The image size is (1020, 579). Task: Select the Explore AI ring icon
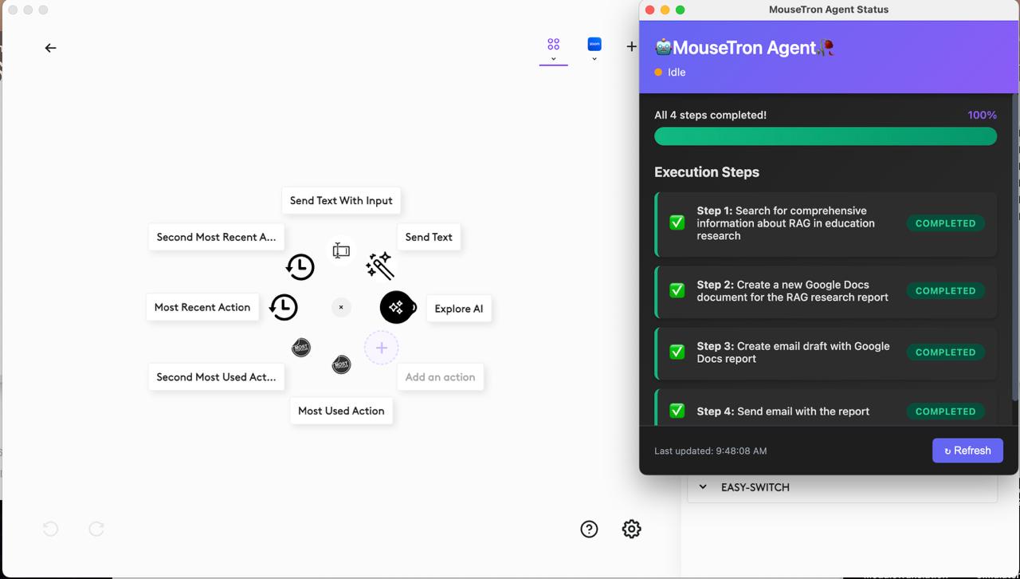[x=397, y=307]
